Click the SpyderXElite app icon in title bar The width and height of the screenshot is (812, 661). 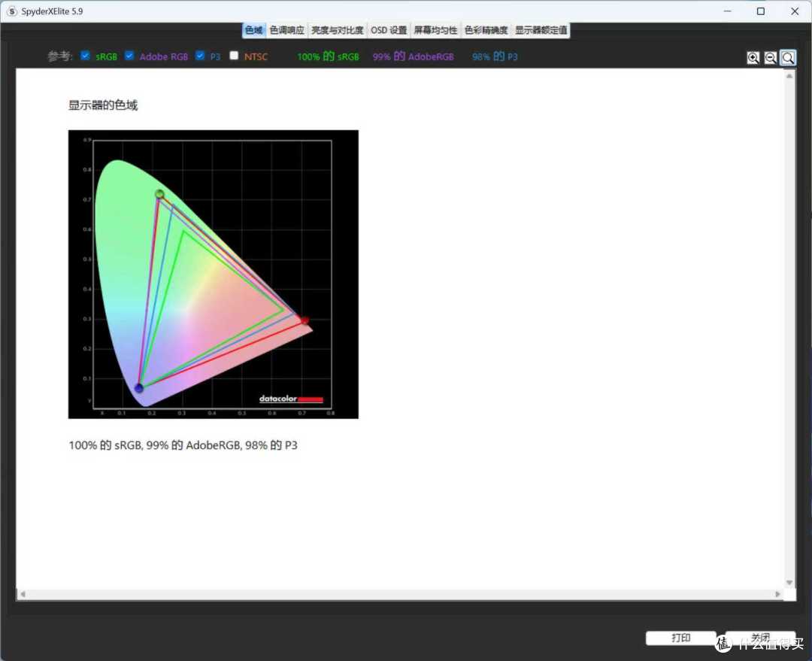pos(12,11)
